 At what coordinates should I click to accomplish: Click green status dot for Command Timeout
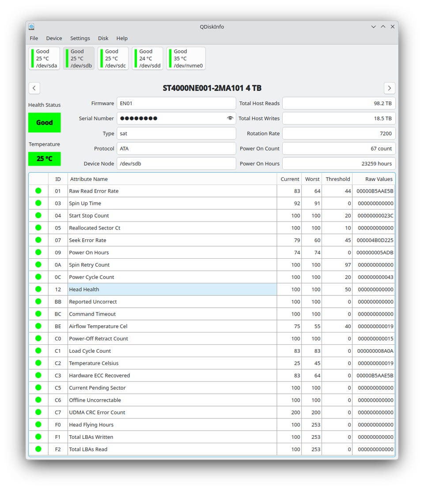pos(38,314)
